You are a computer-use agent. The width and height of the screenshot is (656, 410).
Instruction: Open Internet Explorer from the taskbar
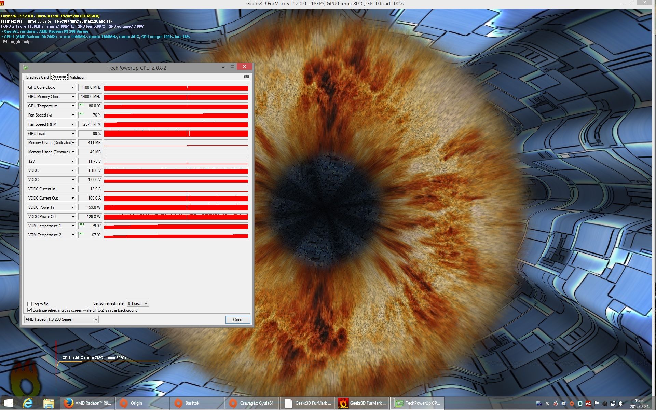click(x=28, y=403)
